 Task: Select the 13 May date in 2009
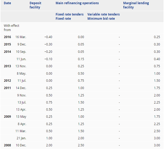point(21,116)
